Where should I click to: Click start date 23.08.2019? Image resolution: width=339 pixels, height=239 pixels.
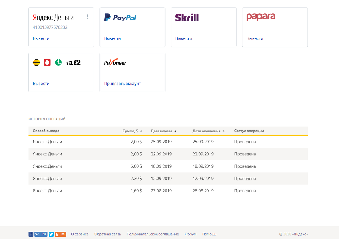(161, 191)
